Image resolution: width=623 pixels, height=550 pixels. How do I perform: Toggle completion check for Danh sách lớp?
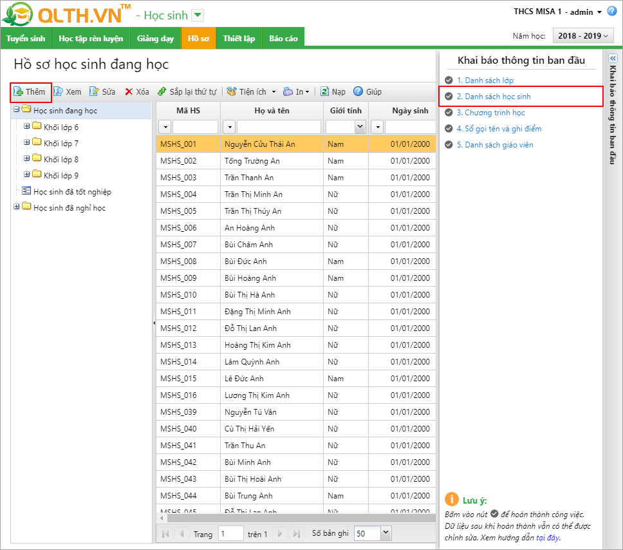[x=449, y=81]
